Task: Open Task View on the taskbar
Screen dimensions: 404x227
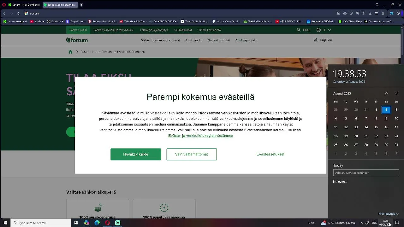Action: point(76,223)
